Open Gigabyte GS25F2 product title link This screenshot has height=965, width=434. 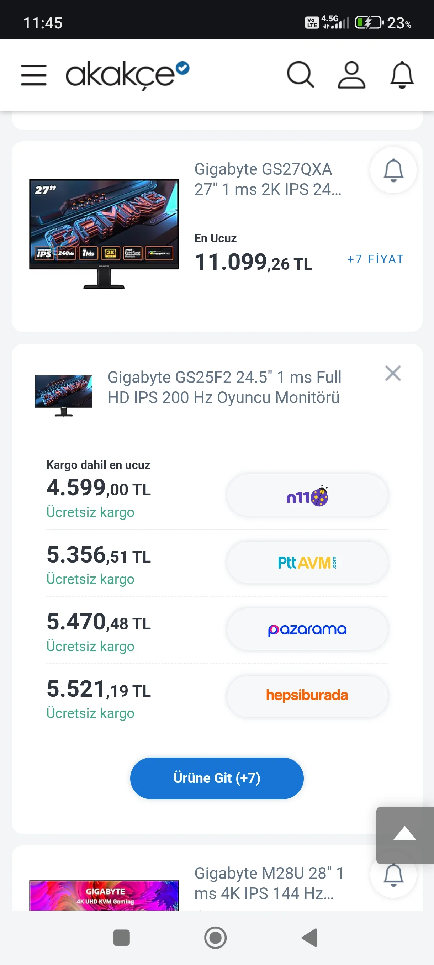pos(224,387)
